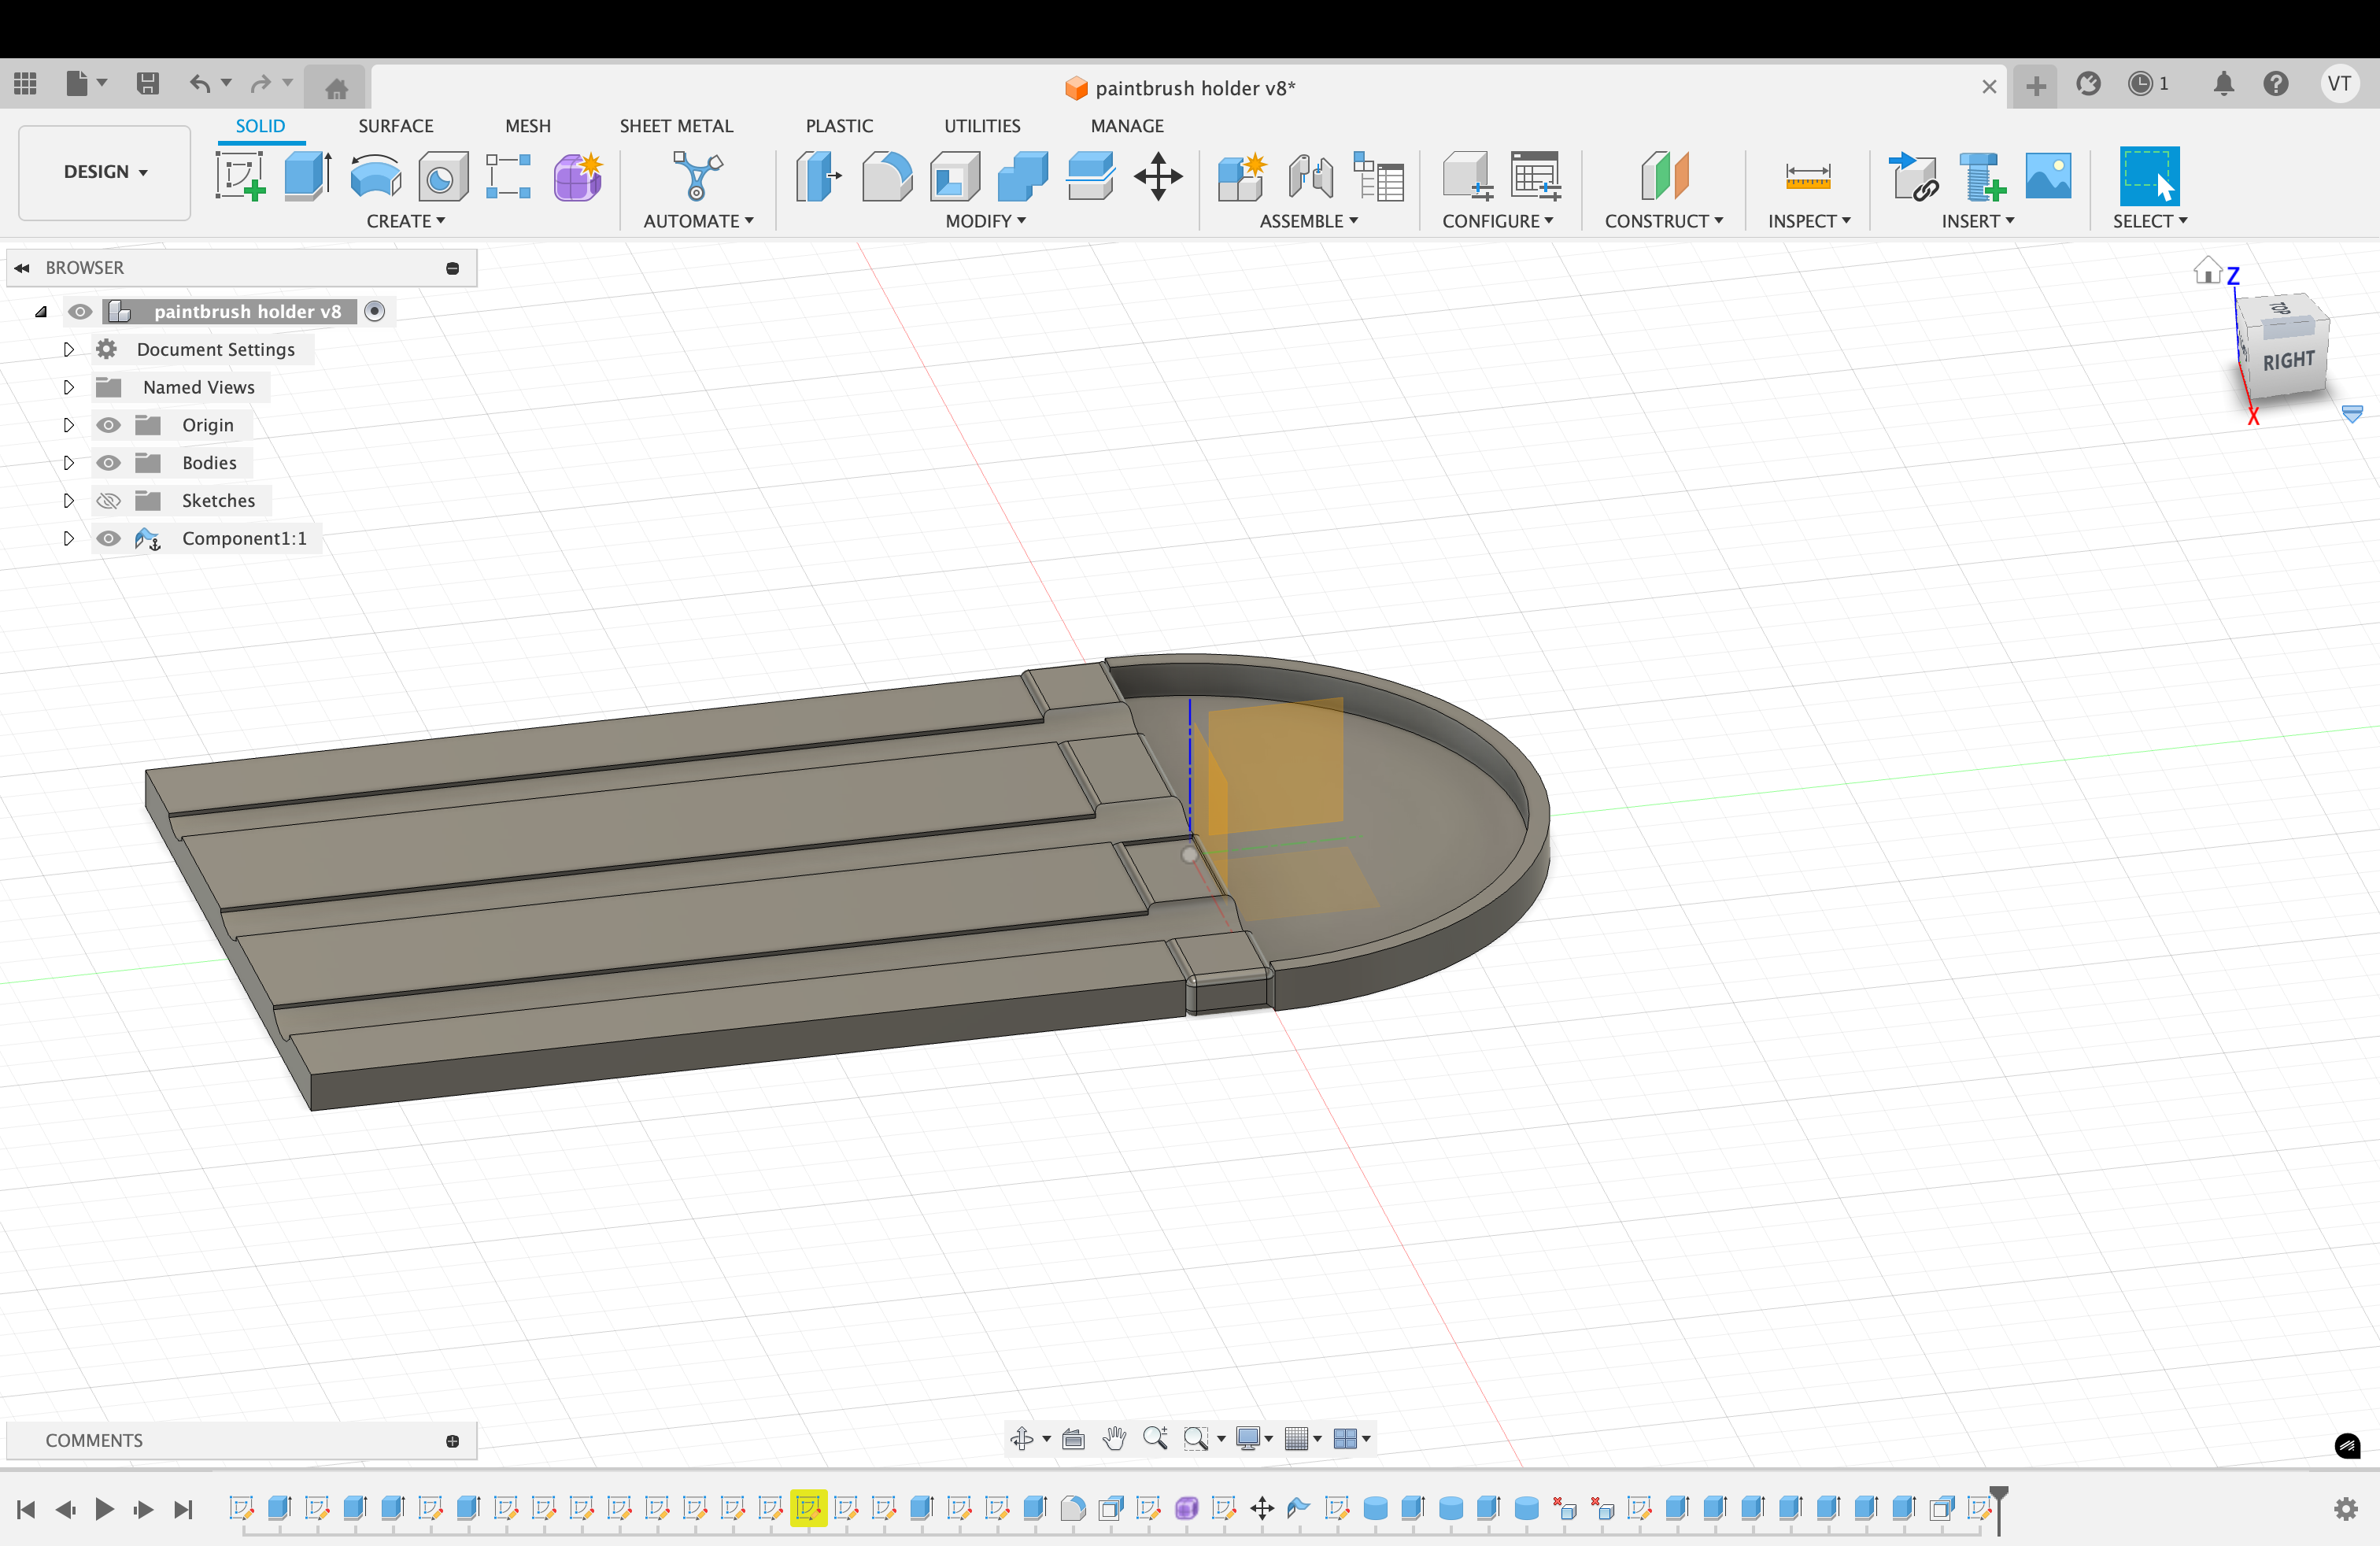Open the DESIGN workspace dropdown

105,172
